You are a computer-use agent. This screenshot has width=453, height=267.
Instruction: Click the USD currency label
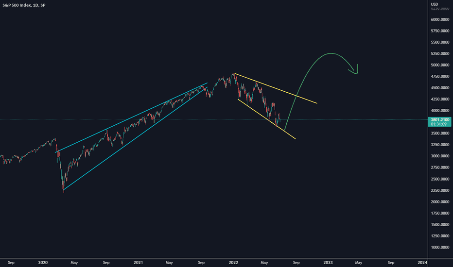pos(435,4)
